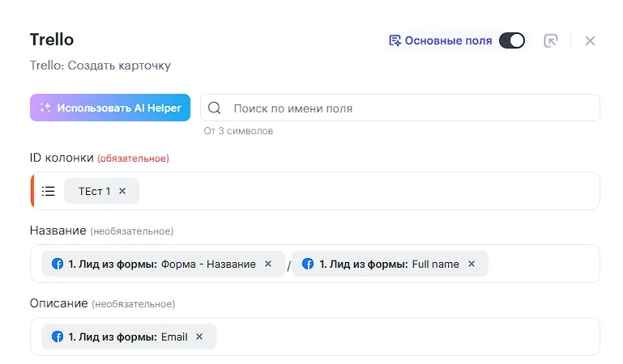Remove the Full name tag

(472, 264)
